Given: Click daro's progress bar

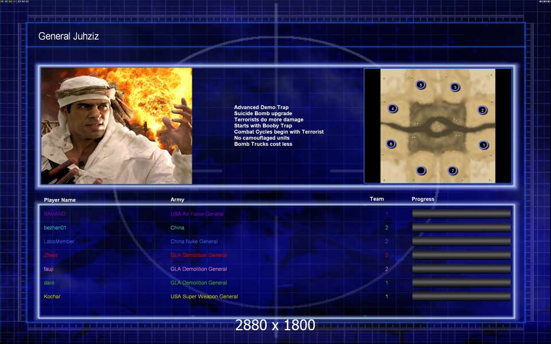Looking at the screenshot, I should [x=461, y=283].
